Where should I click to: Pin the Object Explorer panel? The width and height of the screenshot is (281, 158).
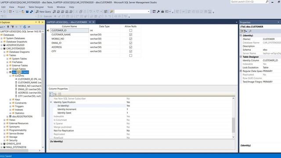click(x=39, y=22)
